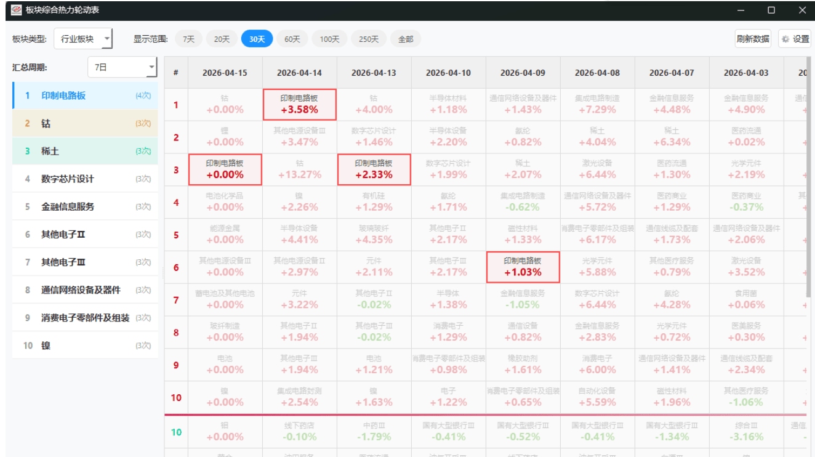Select the highlighted 印制电路板 +2.33% cell
Image resolution: width=815 pixels, height=457 pixels.
(x=374, y=169)
